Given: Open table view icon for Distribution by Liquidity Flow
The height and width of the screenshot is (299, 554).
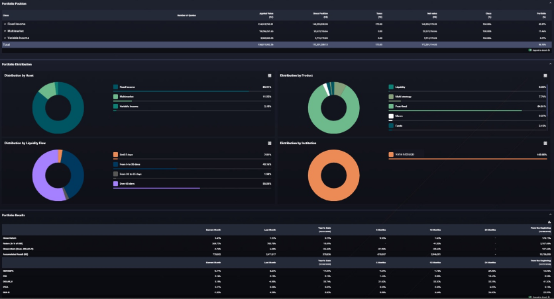Looking at the screenshot, I should [x=270, y=143].
